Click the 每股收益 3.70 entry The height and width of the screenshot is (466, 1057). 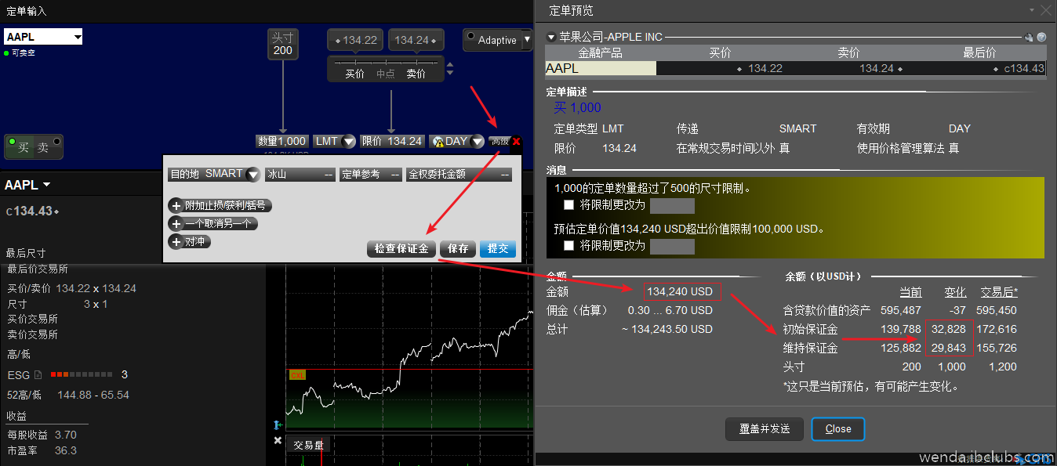[42, 435]
